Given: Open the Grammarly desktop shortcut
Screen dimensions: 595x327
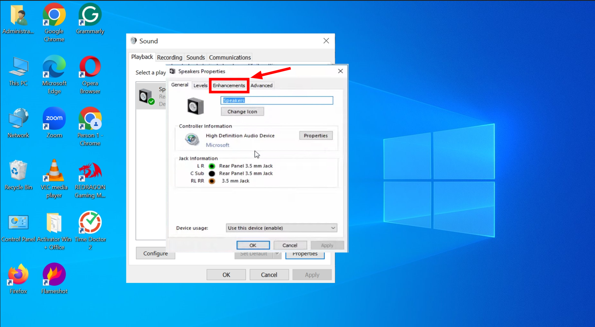Looking at the screenshot, I should pos(90,19).
